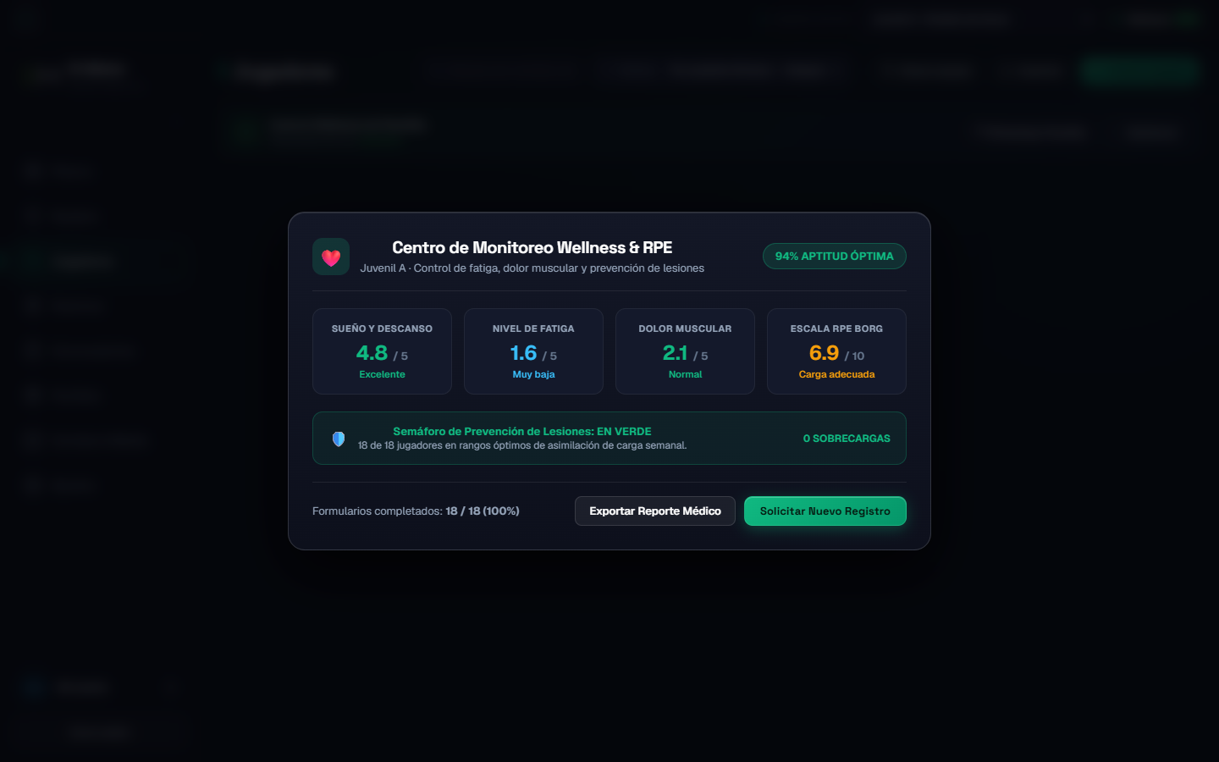
Task: Open the Nivel de Fatiga card
Action: (x=533, y=351)
